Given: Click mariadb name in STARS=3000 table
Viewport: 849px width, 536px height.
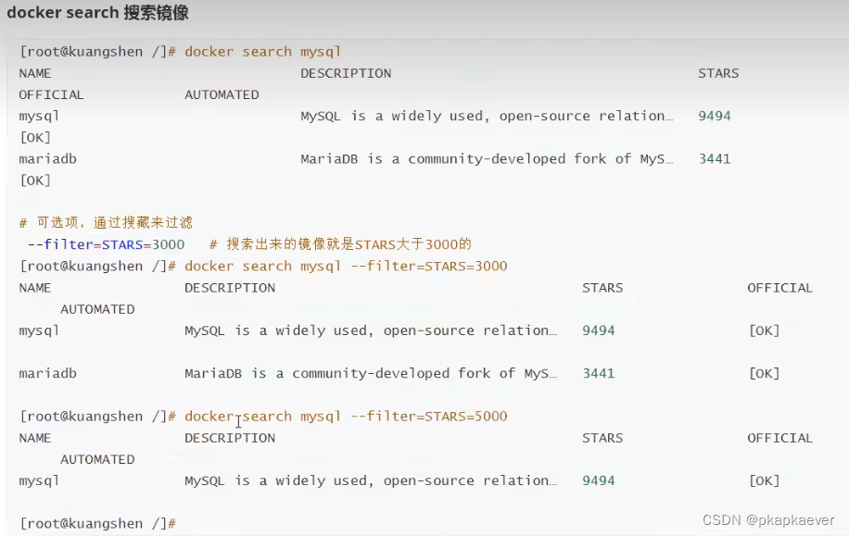Looking at the screenshot, I should (47, 374).
